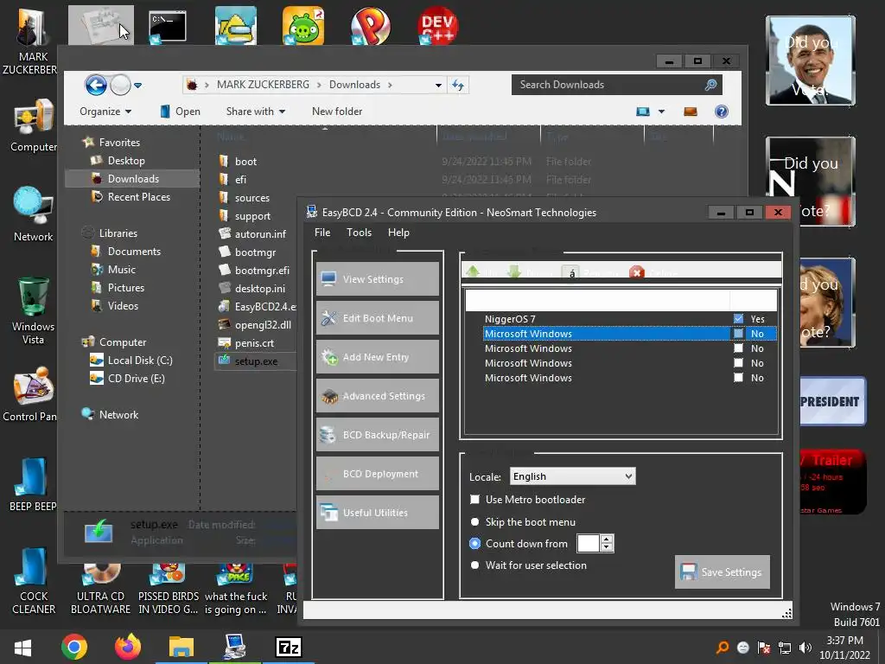Image resolution: width=885 pixels, height=664 pixels.
Task: Click the Explorer Forward arrow button
Action: point(120,86)
